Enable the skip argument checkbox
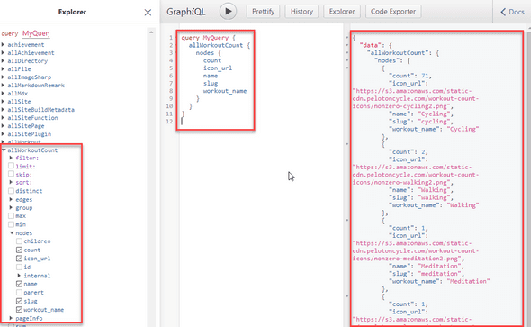 click(x=11, y=174)
